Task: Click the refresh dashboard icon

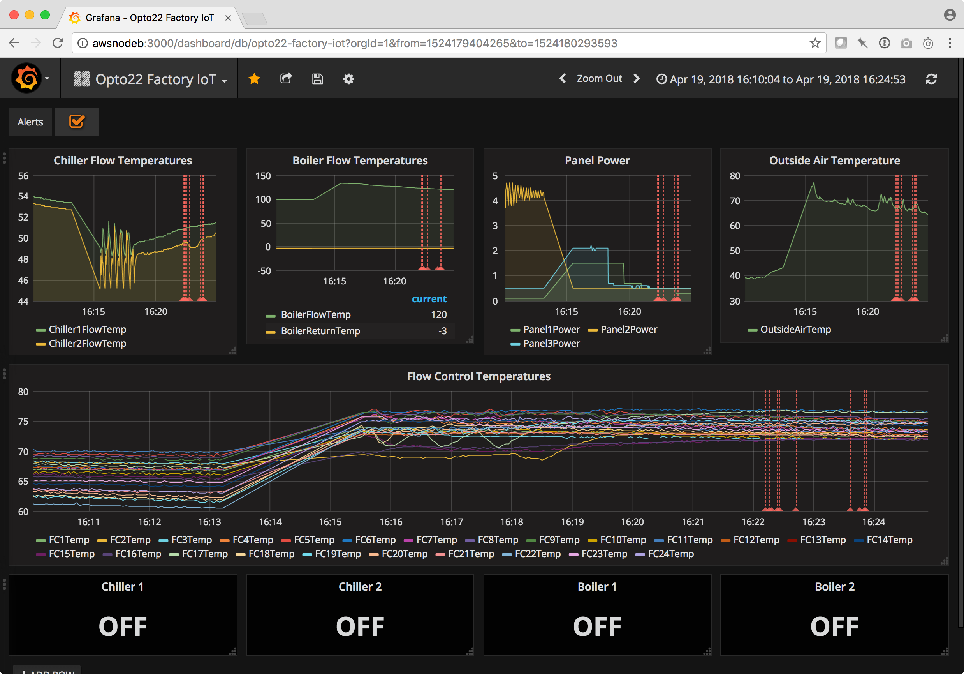Action: pos(931,79)
